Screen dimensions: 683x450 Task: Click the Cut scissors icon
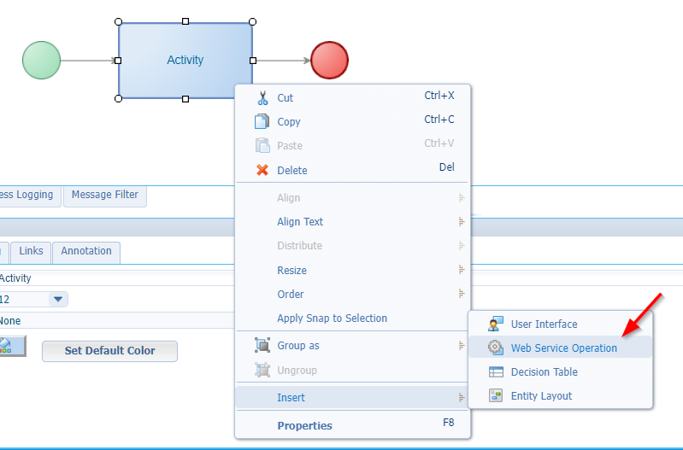pos(262,97)
